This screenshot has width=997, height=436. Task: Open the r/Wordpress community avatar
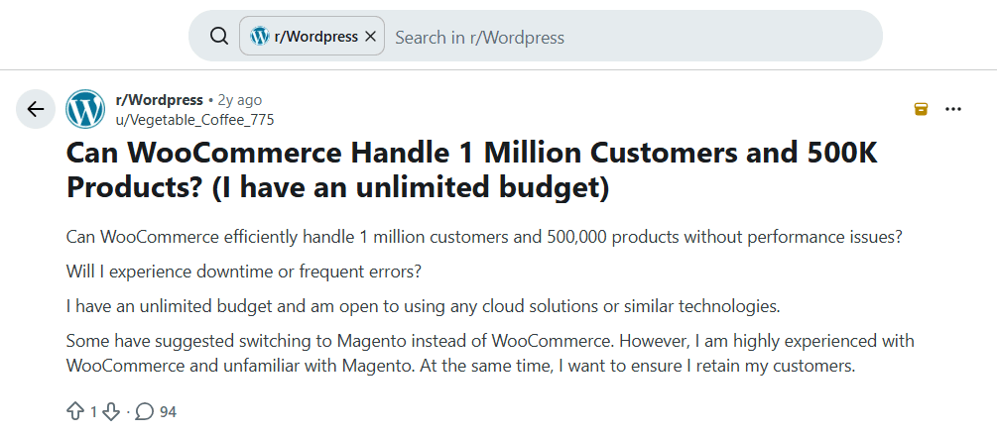point(85,109)
